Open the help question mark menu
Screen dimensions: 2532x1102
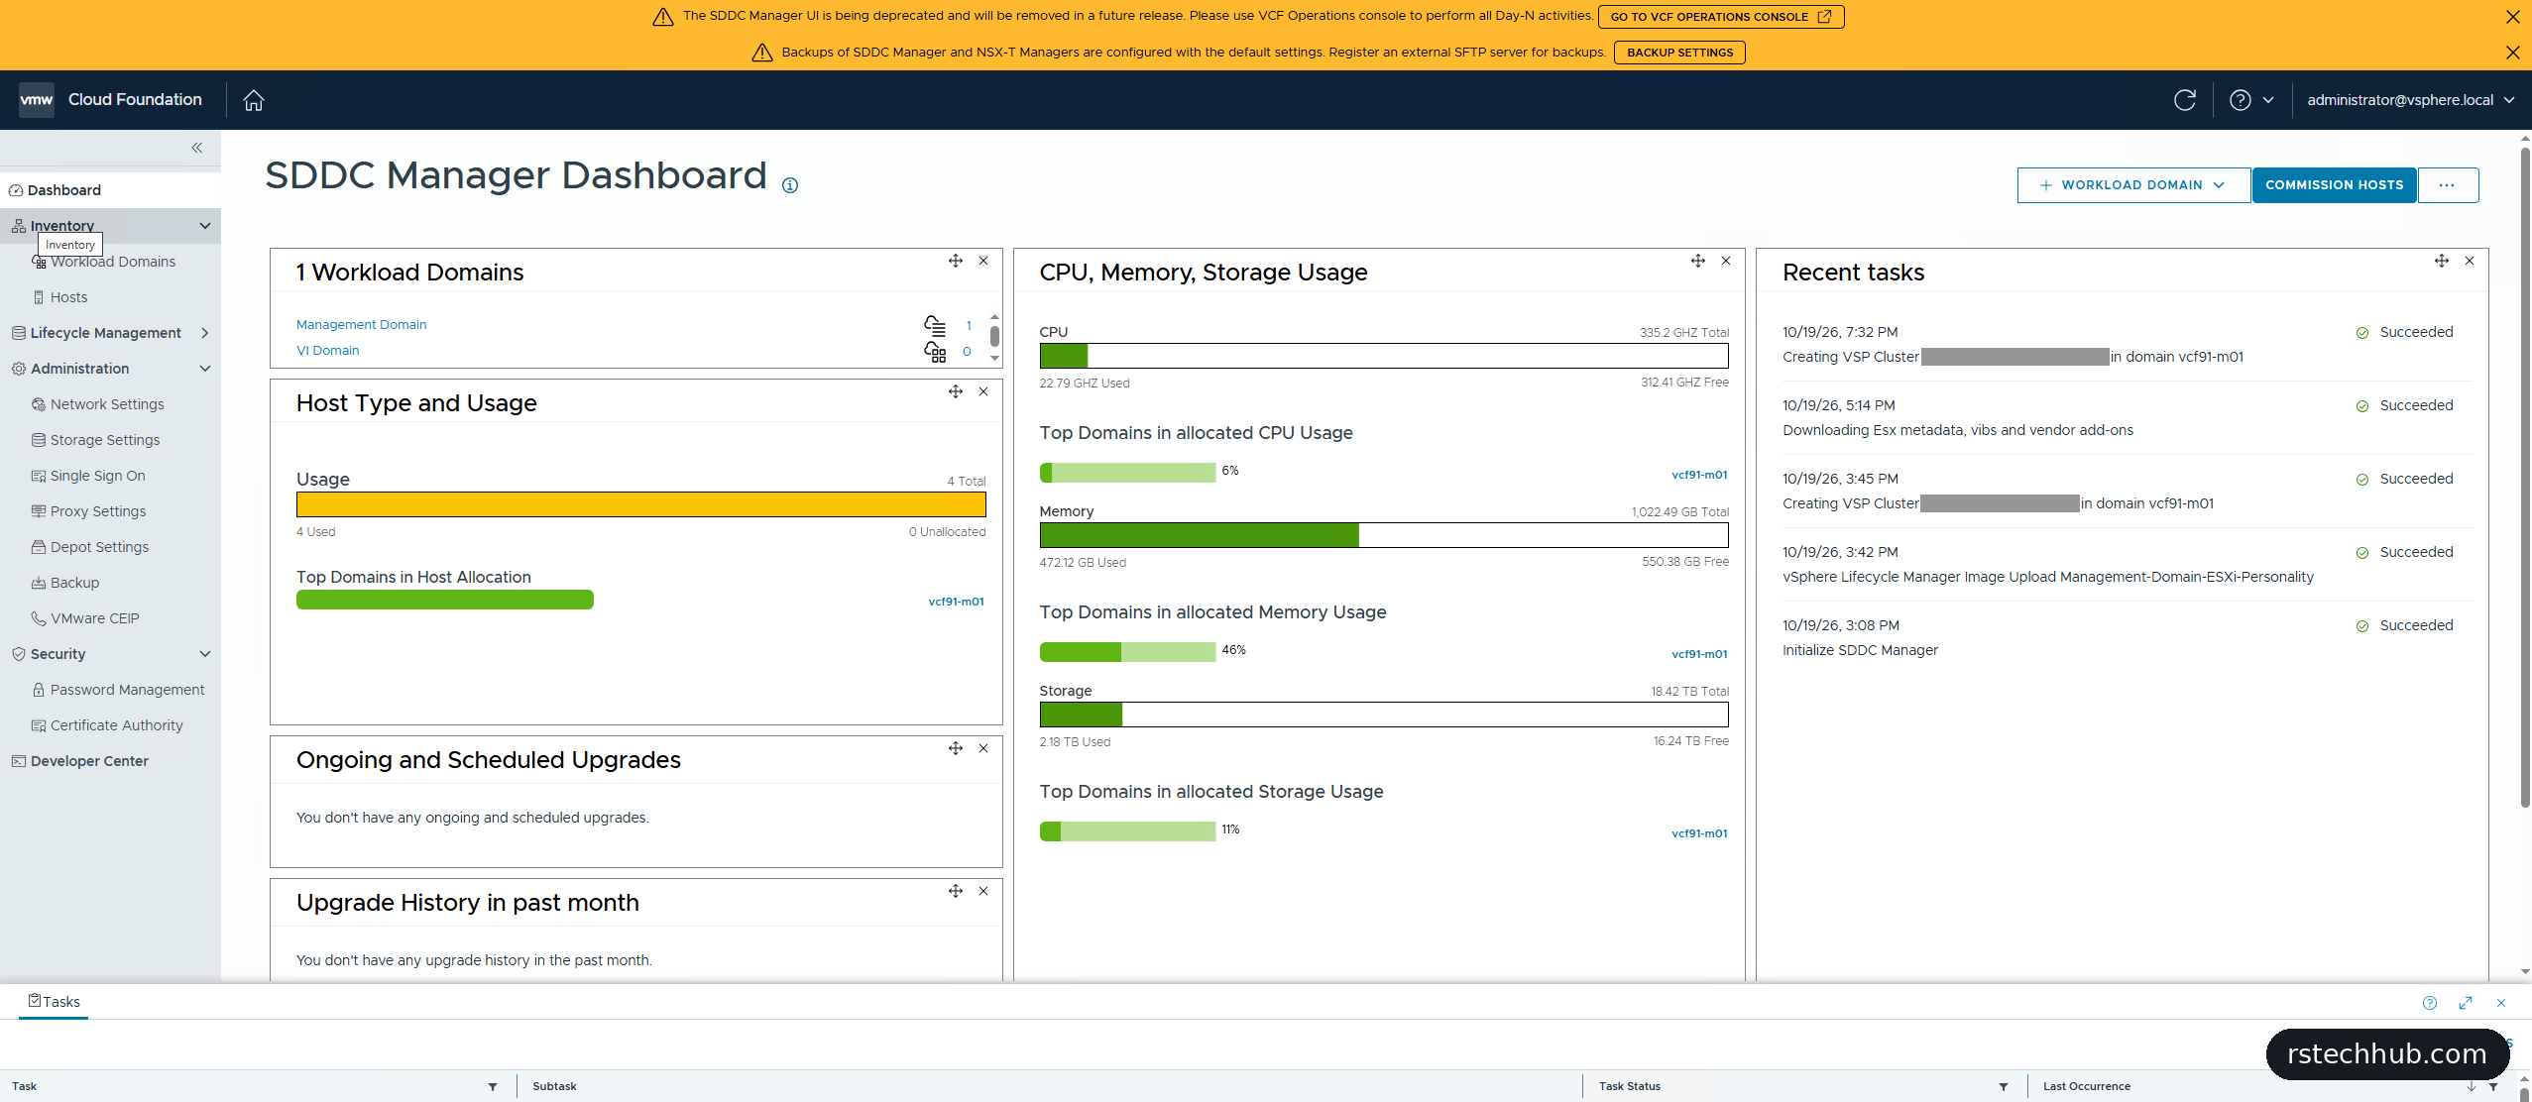click(2251, 100)
